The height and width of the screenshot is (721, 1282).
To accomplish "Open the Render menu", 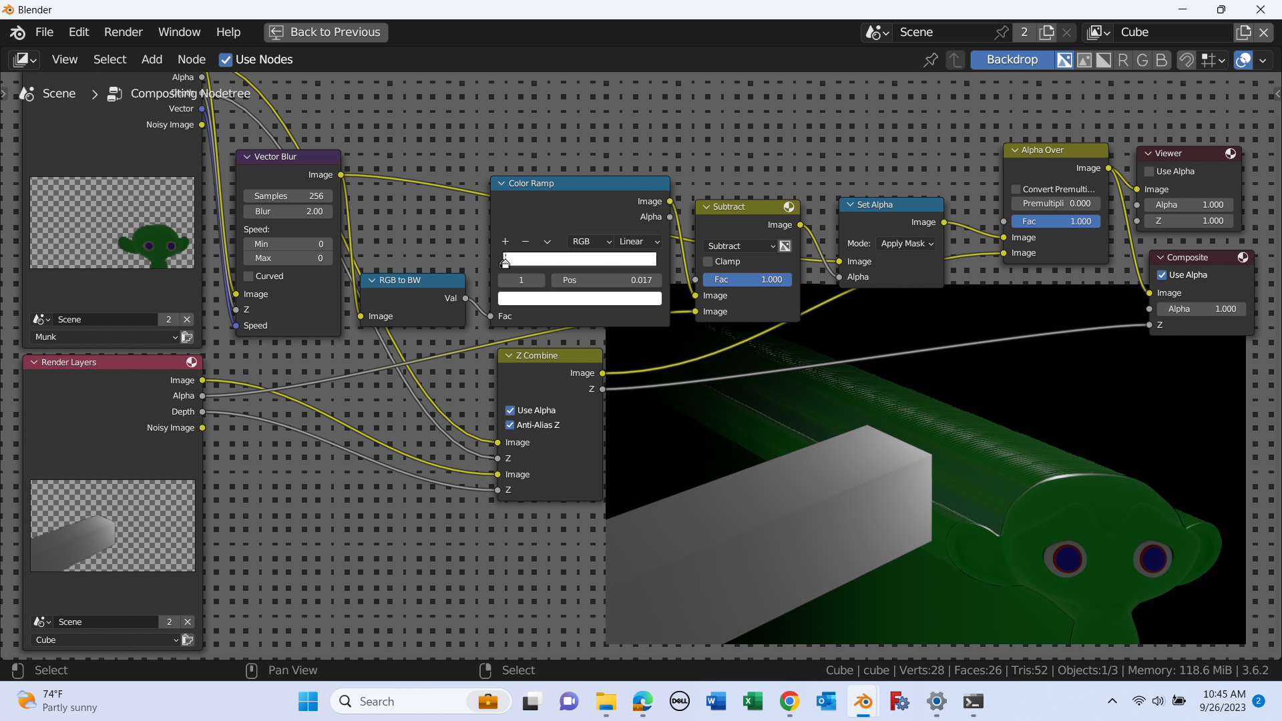I will click(x=123, y=32).
